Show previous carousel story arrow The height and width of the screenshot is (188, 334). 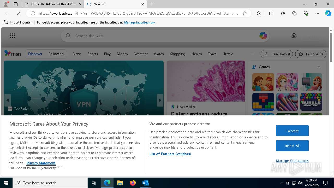8,100
